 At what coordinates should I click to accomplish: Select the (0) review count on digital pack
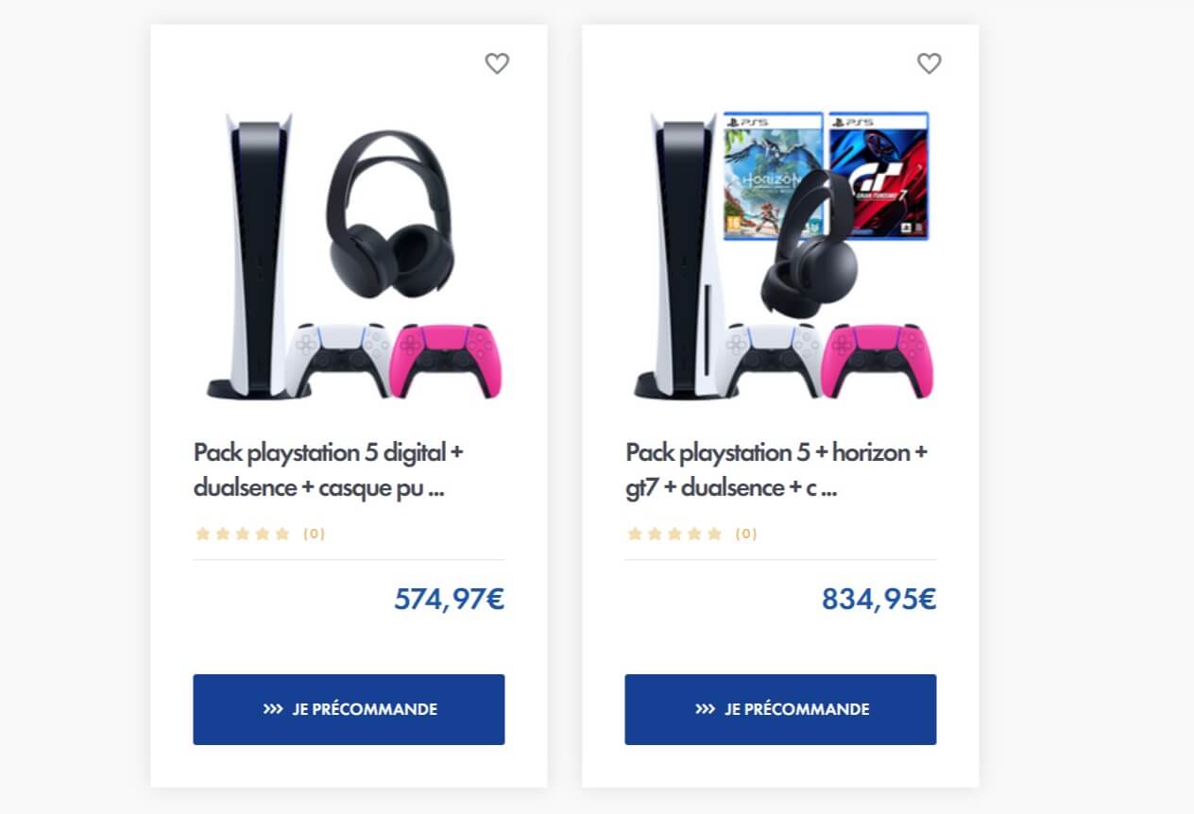(315, 534)
